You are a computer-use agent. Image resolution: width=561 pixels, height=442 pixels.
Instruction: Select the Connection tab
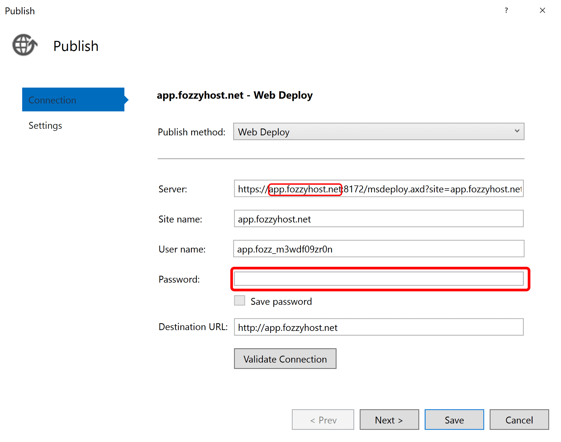click(73, 100)
